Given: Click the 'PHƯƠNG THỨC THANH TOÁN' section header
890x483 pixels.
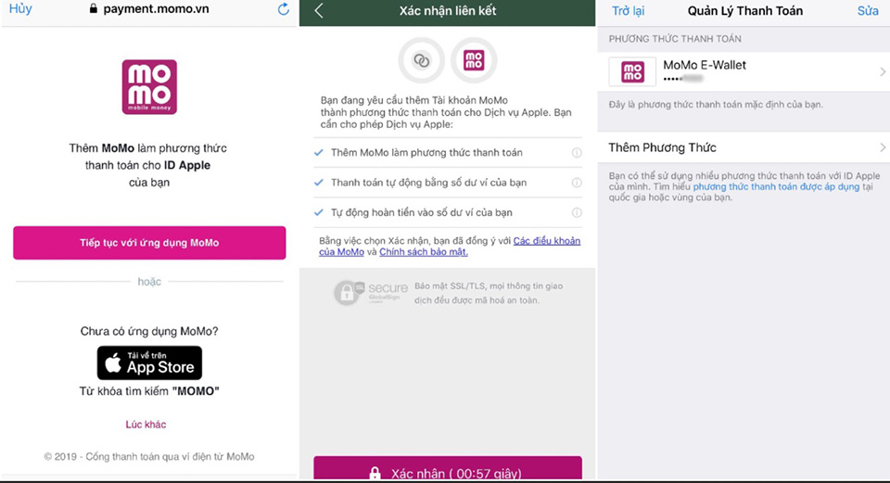Looking at the screenshot, I should click(x=675, y=39).
